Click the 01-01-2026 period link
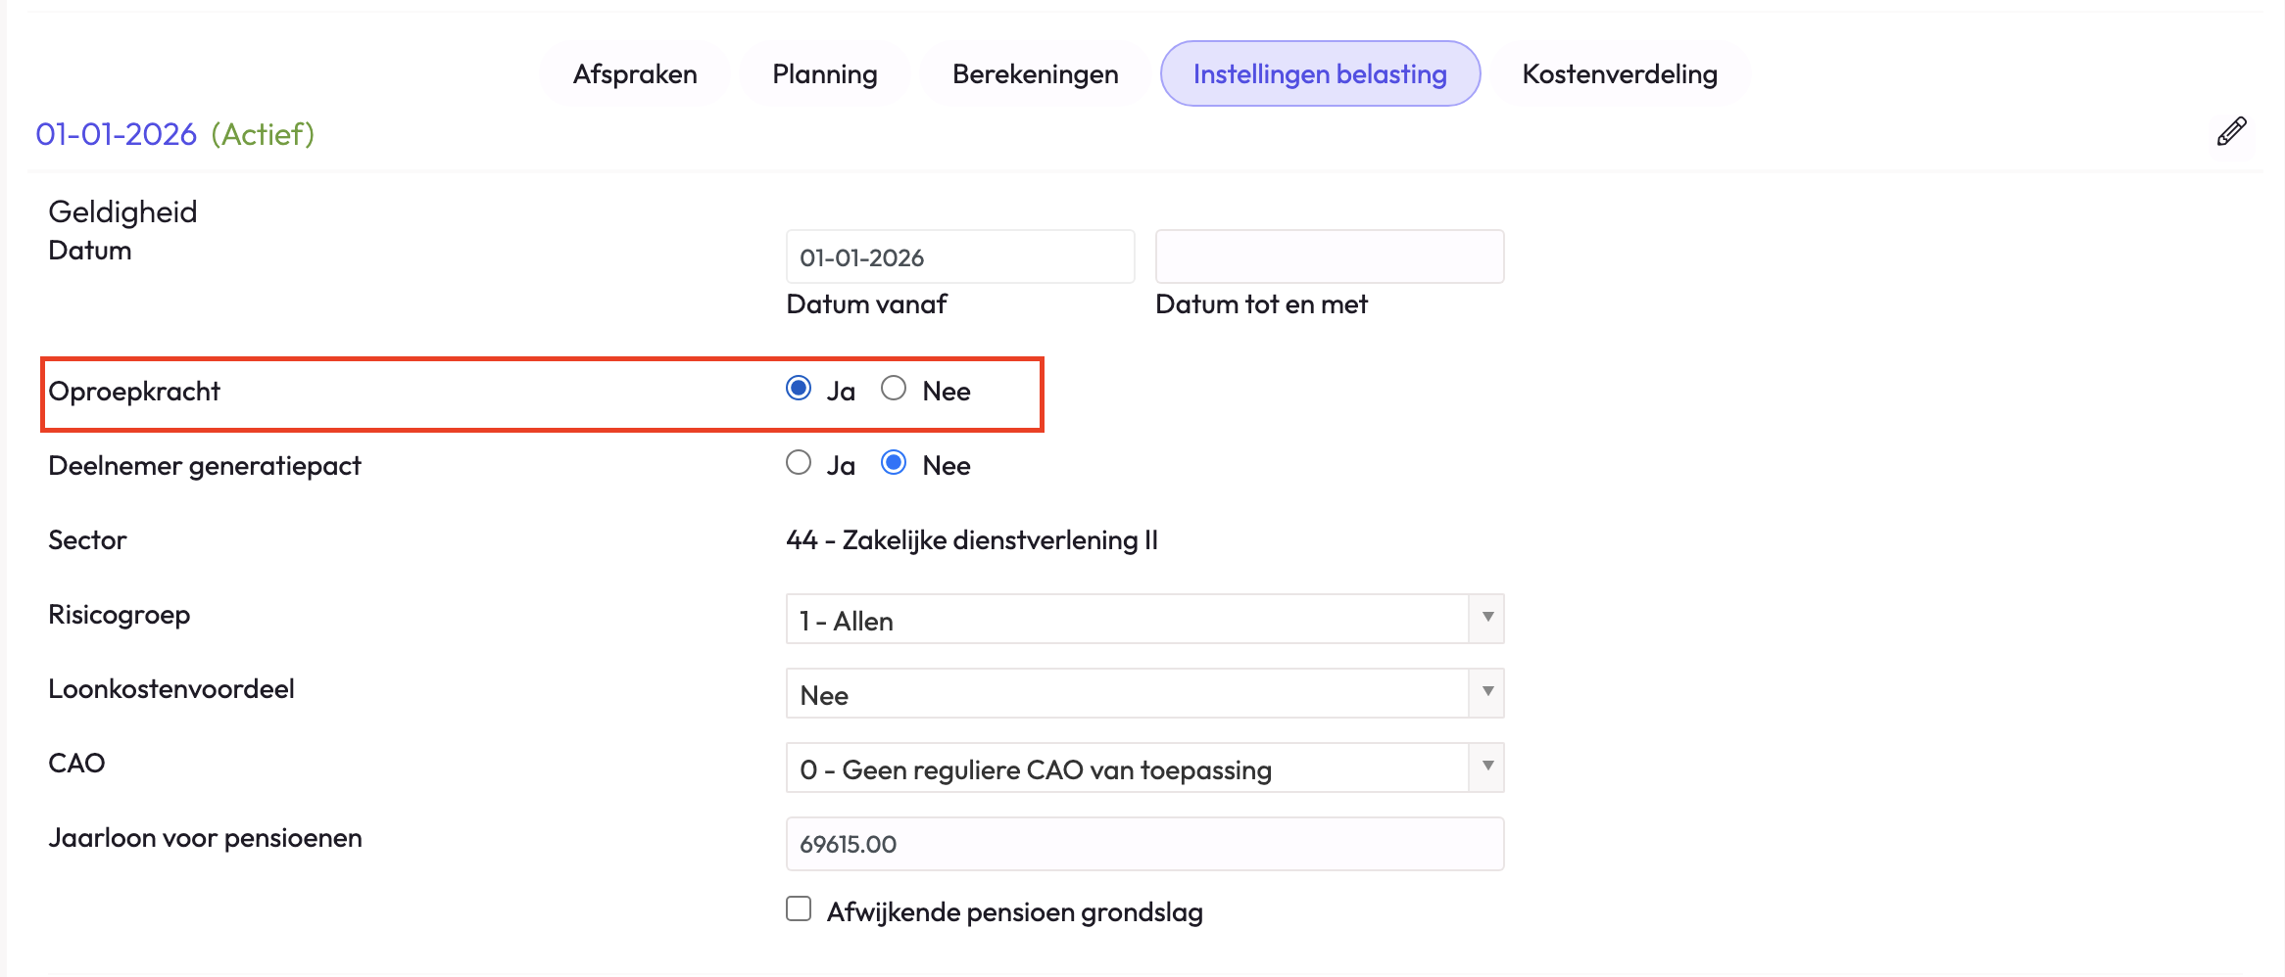The image size is (2285, 977). pos(116,134)
